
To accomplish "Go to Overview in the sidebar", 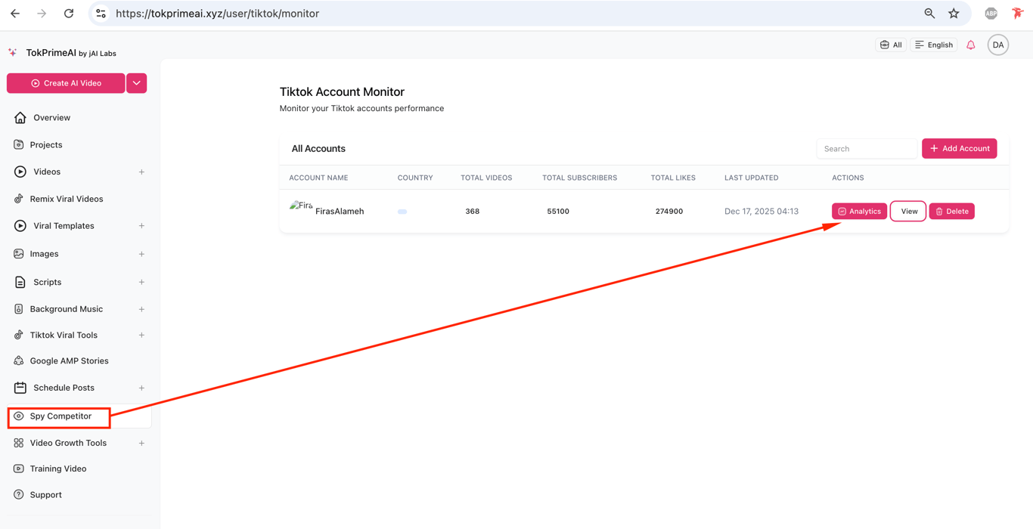I will (x=51, y=118).
